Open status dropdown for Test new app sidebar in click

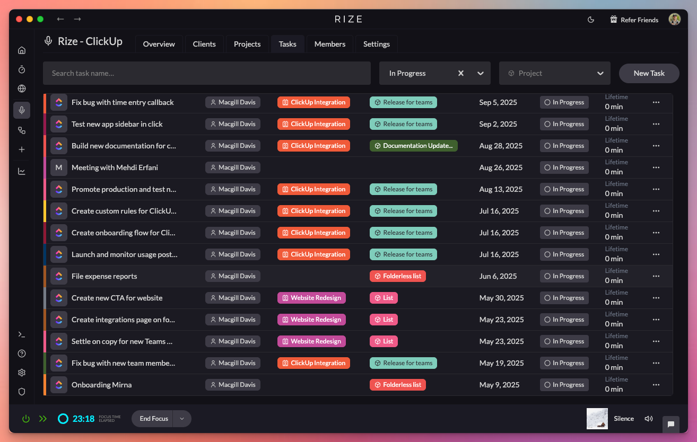[x=564, y=124]
